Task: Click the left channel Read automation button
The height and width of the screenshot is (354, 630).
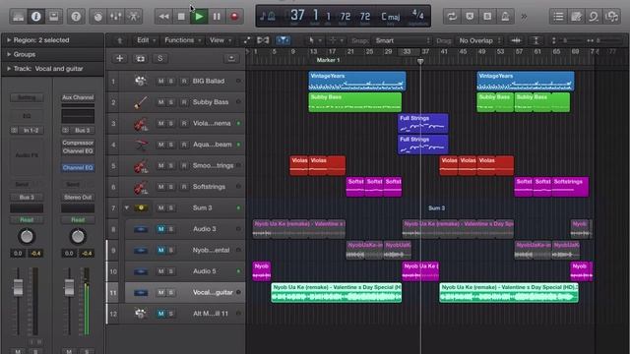Action: pos(27,220)
